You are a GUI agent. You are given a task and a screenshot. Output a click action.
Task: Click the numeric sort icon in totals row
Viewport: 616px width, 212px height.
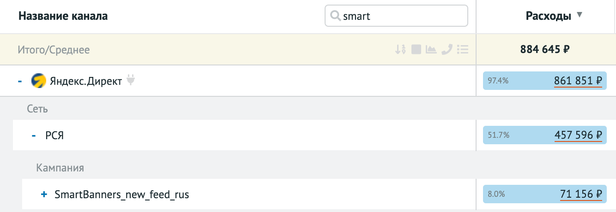(x=400, y=49)
